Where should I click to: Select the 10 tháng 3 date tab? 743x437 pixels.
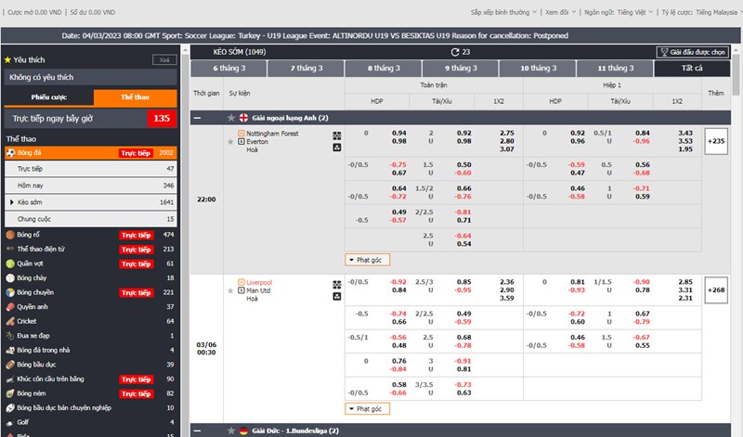(x=538, y=68)
